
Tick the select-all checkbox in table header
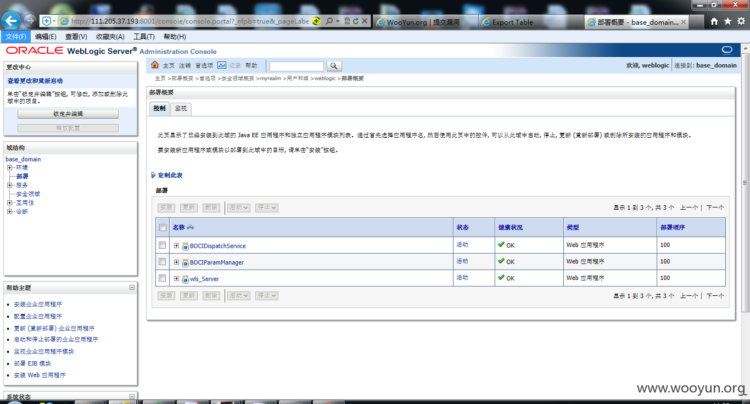(x=163, y=228)
